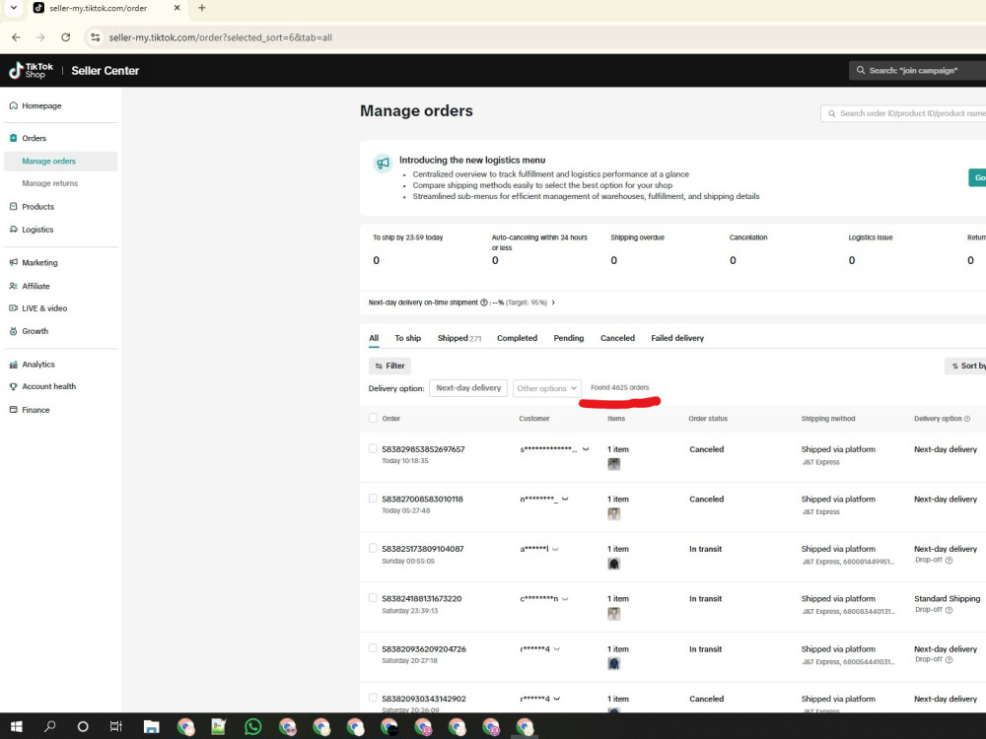Open site information icon in address bar

[x=95, y=37]
